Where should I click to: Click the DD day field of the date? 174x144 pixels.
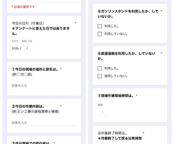coord(30,49)
